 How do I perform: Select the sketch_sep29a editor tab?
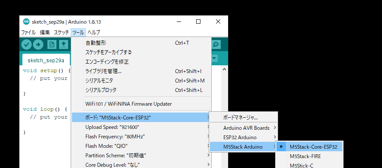pyautogui.click(x=46, y=60)
